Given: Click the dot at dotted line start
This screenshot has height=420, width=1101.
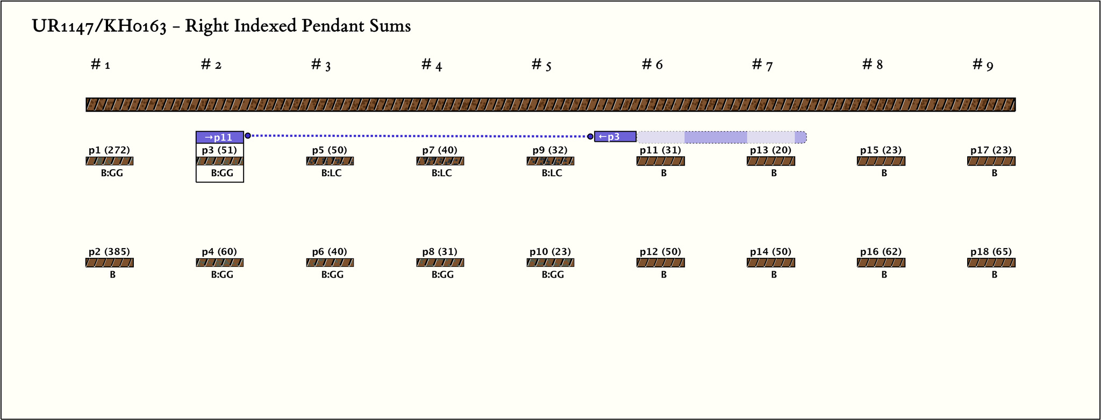Looking at the screenshot, I should 248,136.
